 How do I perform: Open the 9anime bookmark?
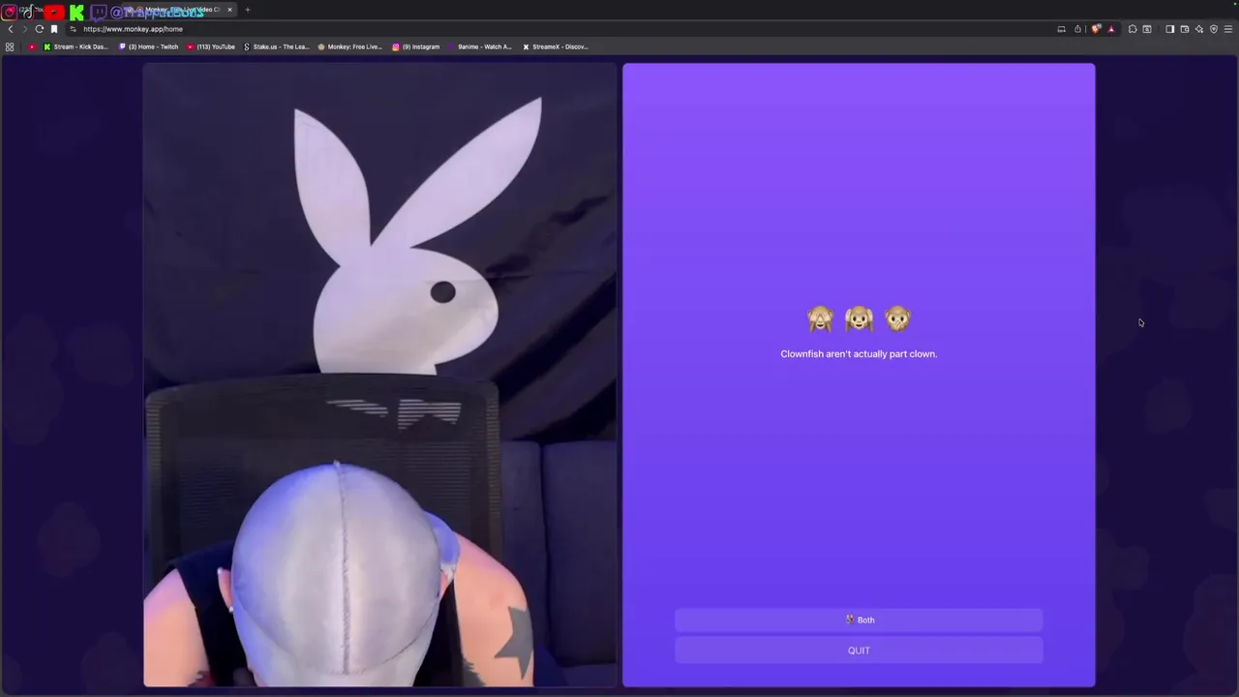pos(480,46)
